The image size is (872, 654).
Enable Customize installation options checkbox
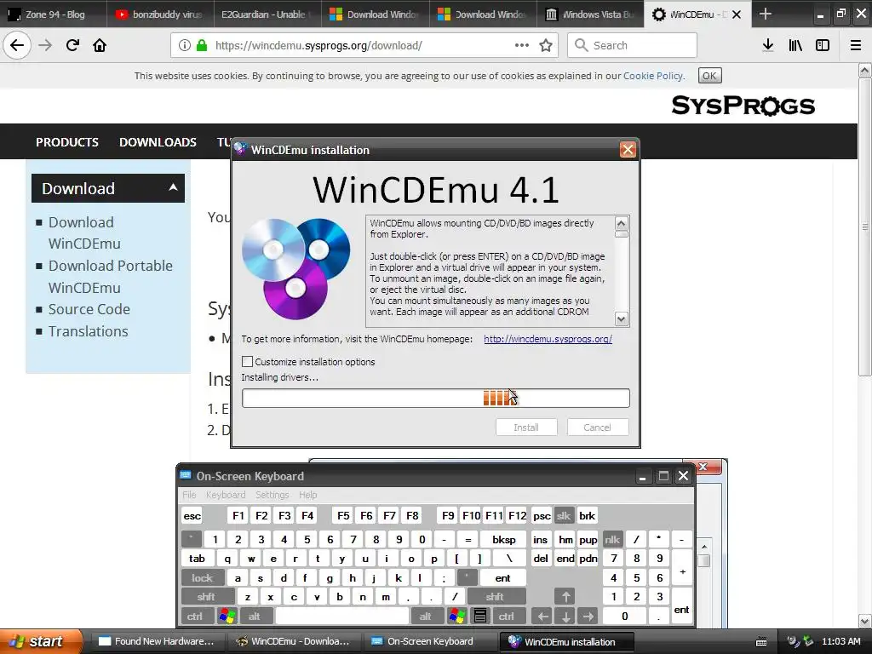248,361
